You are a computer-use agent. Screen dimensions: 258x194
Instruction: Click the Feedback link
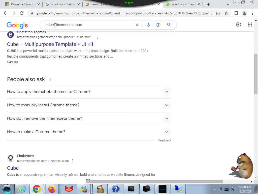pos(165,140)
